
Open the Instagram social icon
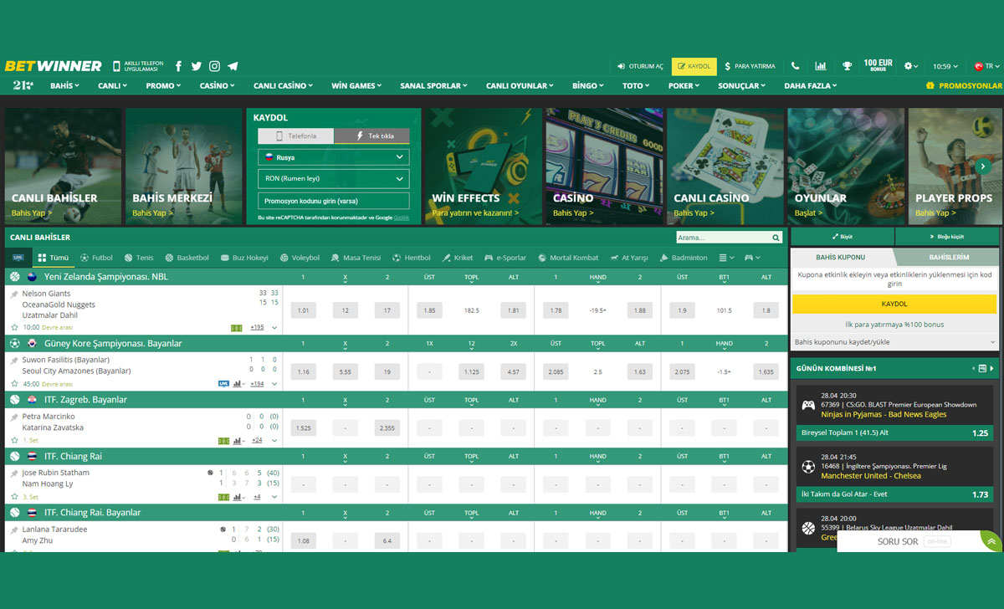[214, 66]
